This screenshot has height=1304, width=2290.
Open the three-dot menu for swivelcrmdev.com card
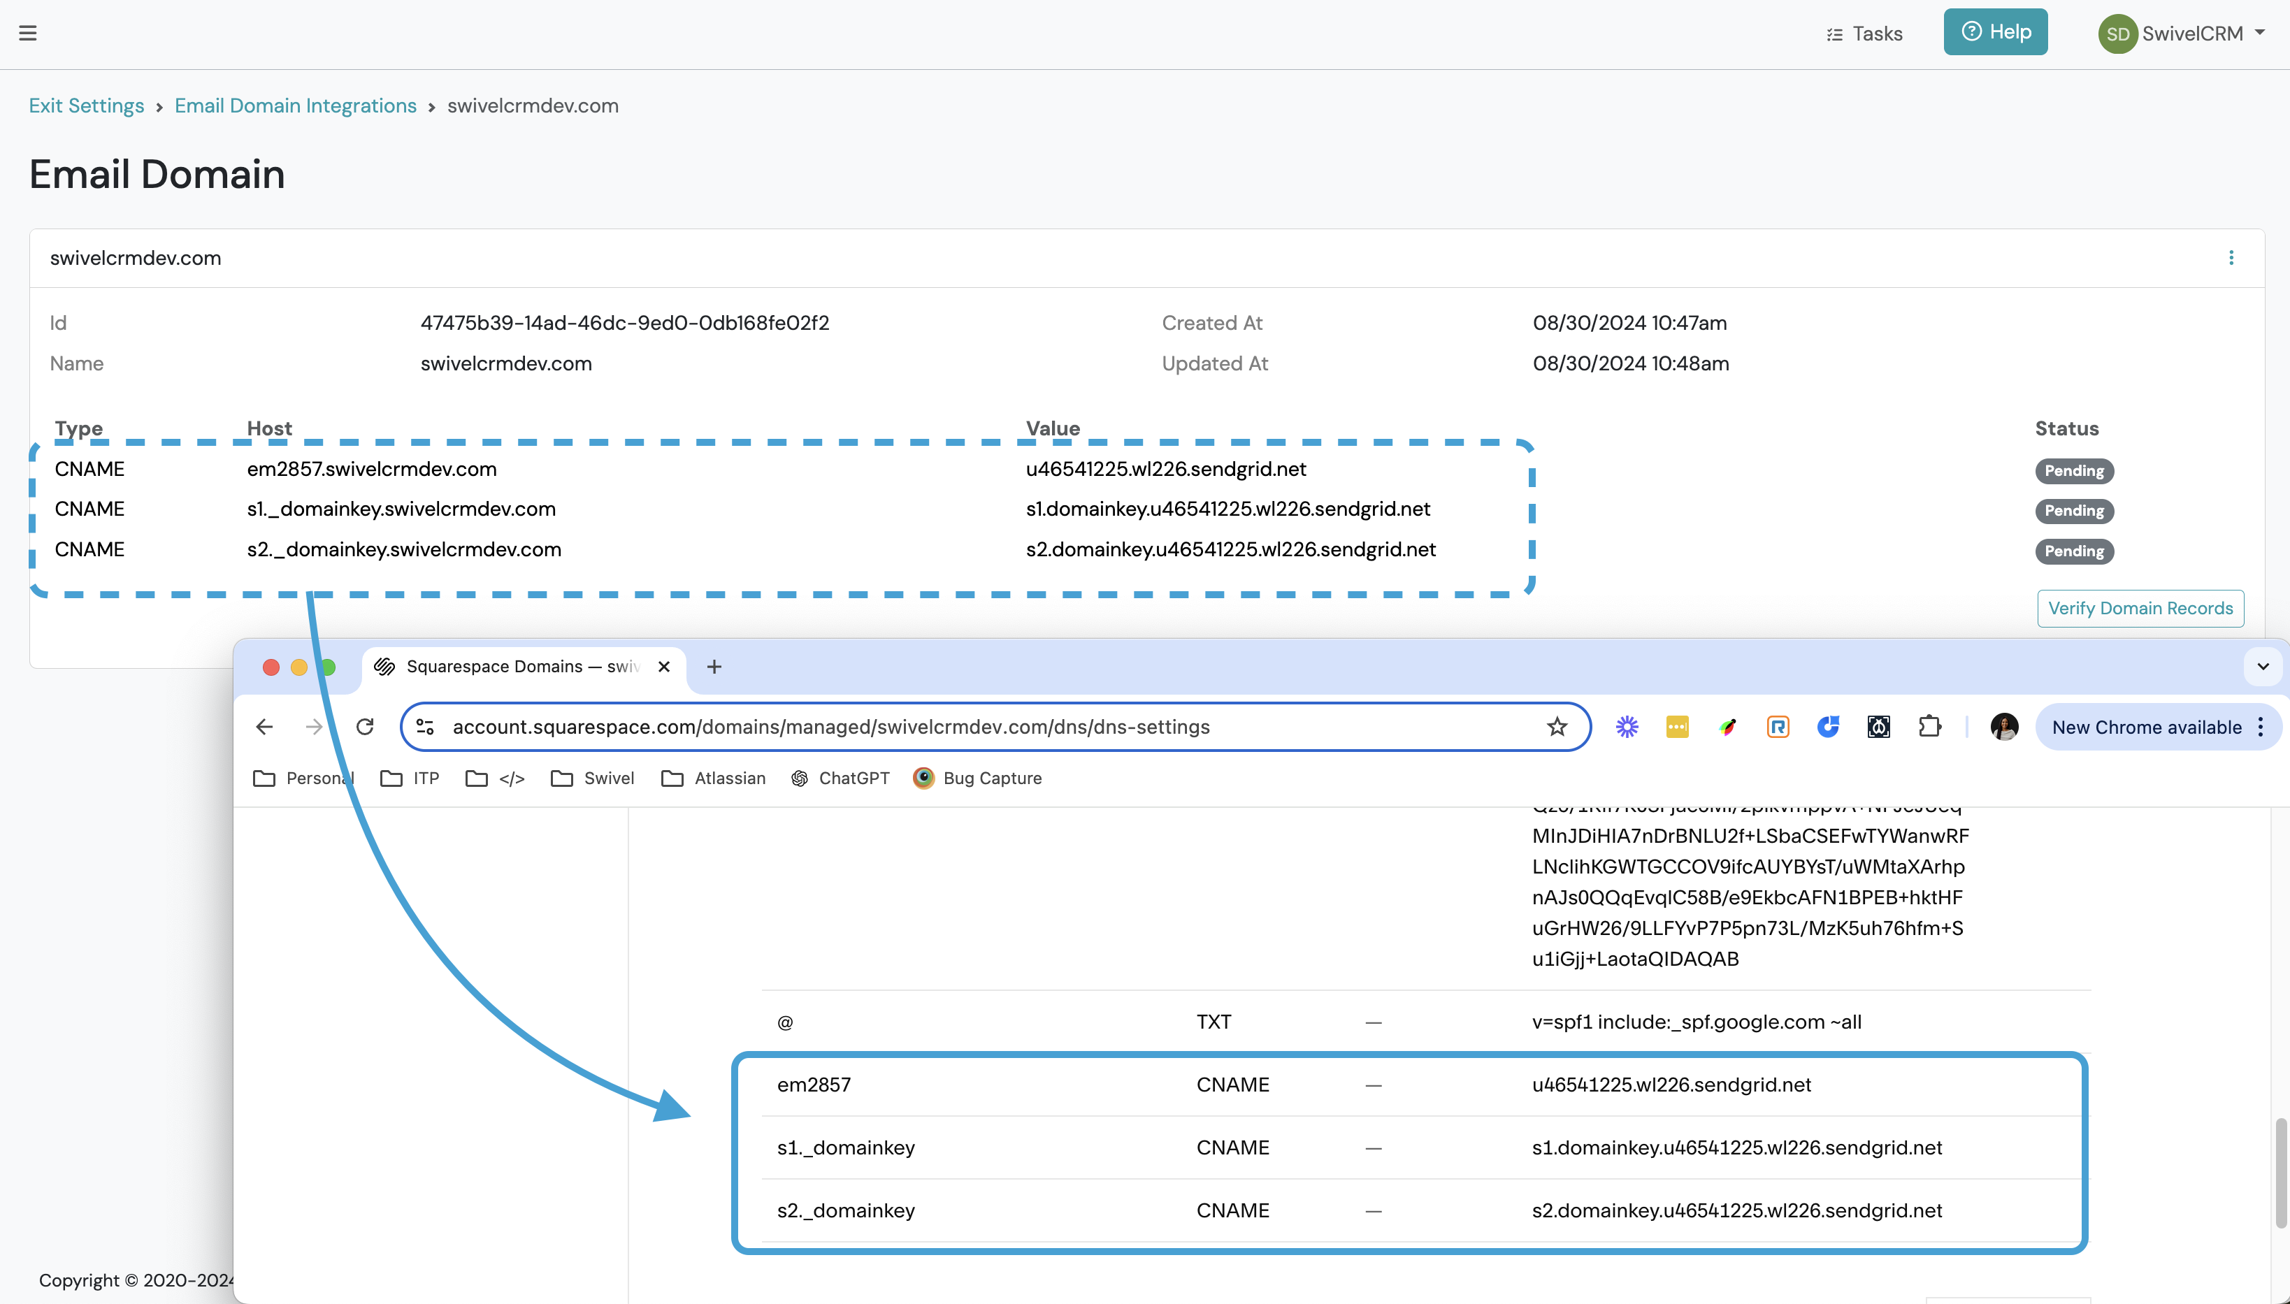click(2231, 258)
